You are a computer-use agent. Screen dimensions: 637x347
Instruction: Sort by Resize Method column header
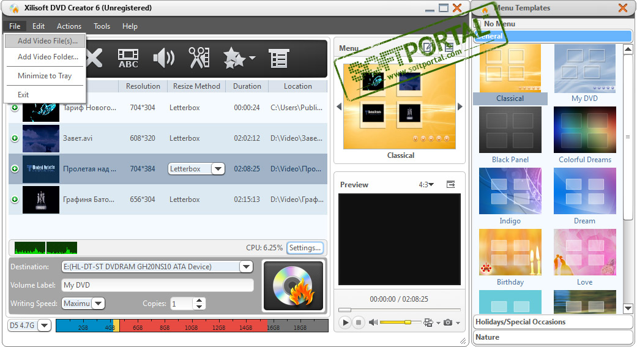pos(196,86)
